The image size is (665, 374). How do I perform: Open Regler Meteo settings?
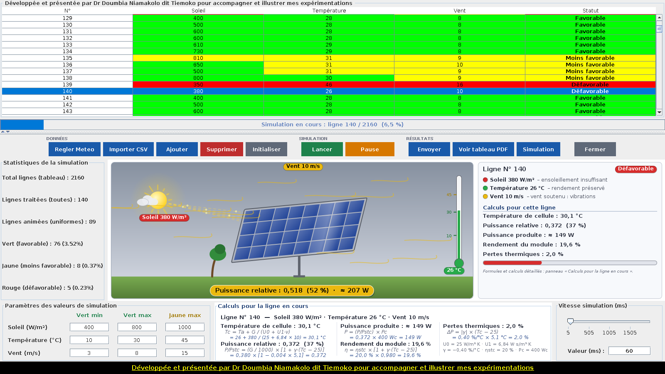click(x=74, y=149)
